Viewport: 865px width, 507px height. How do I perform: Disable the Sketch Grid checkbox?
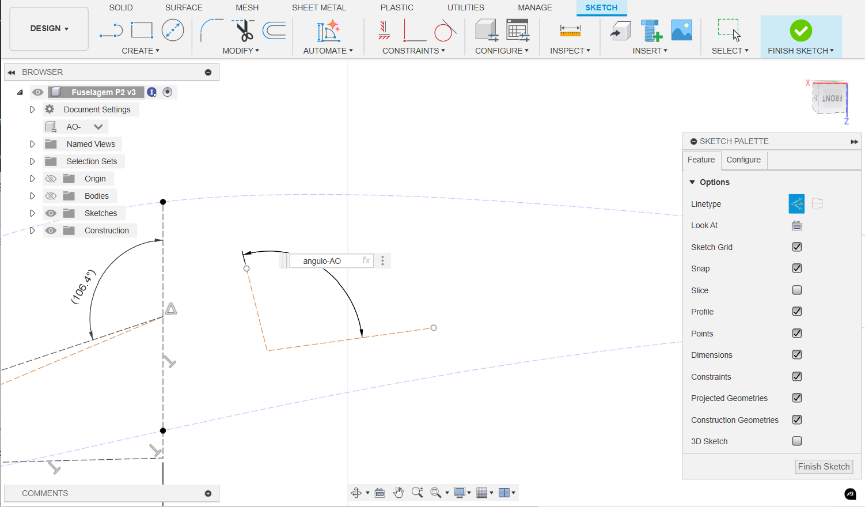click(796, 247)
